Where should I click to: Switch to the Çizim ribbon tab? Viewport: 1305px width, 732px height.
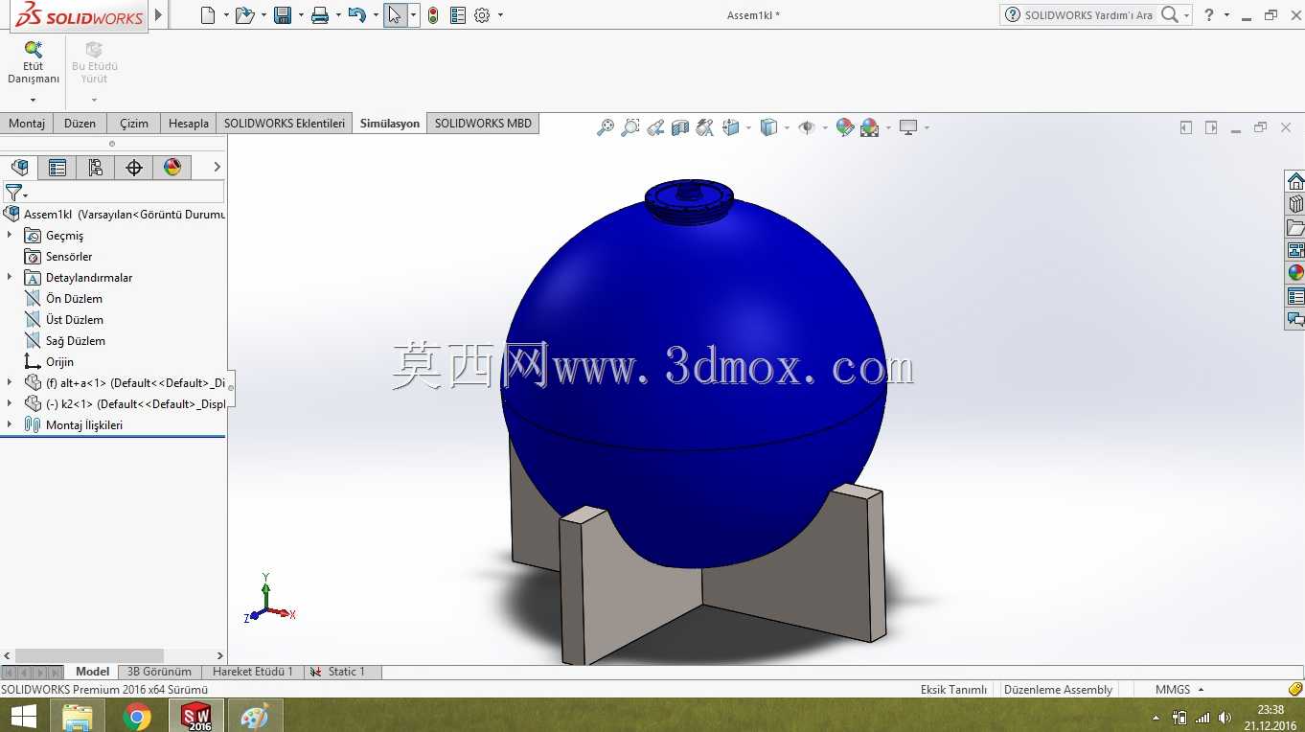(134, 124)
